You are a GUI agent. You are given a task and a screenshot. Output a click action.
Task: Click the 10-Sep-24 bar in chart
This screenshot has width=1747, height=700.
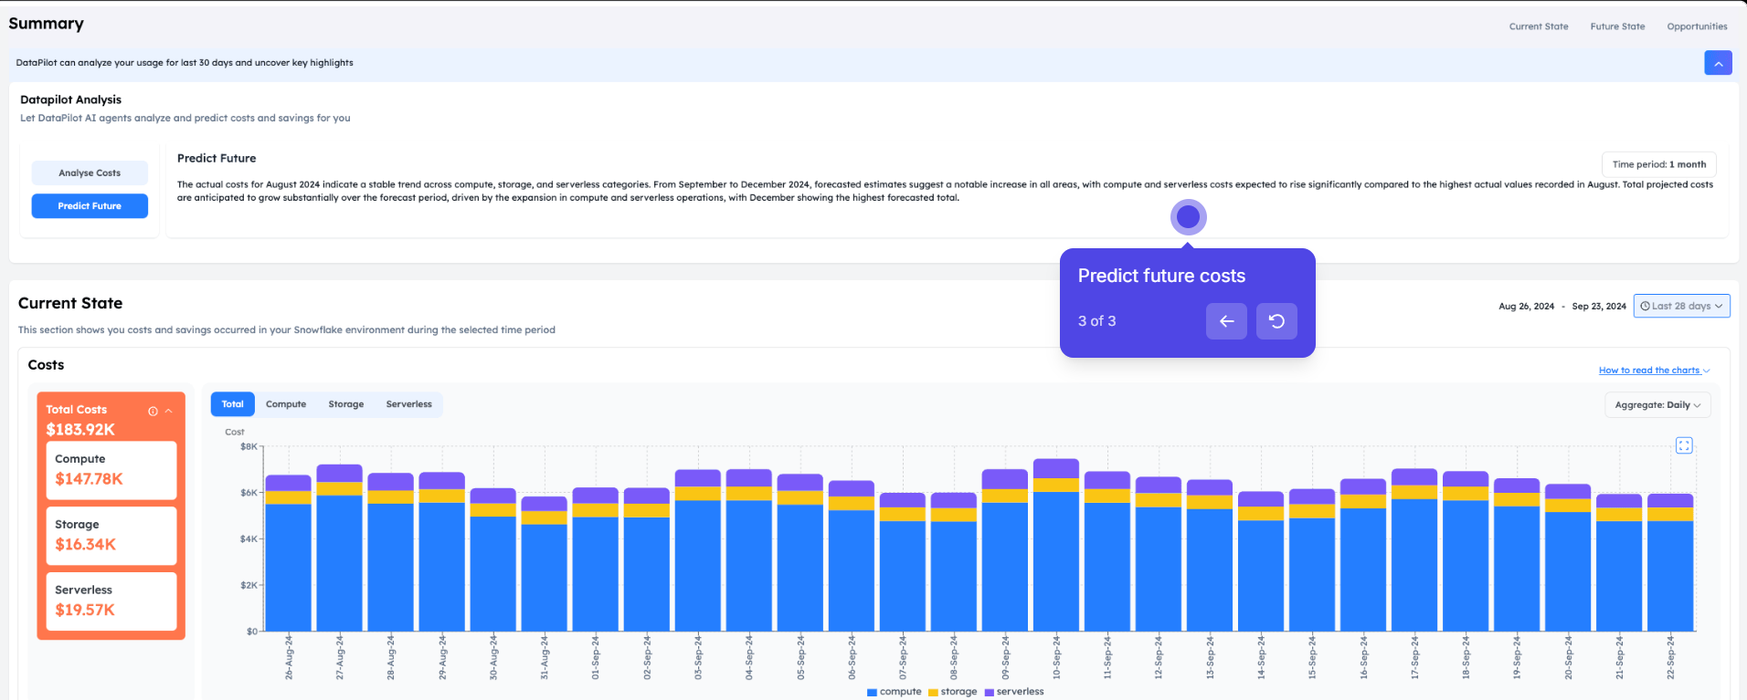[1056, 545]
